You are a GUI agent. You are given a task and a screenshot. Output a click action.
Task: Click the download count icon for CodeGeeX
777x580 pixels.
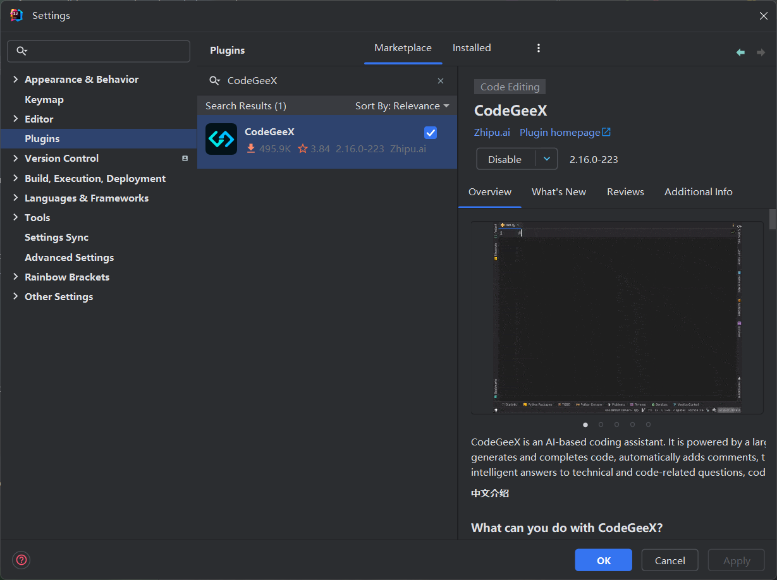click(251, 149)
